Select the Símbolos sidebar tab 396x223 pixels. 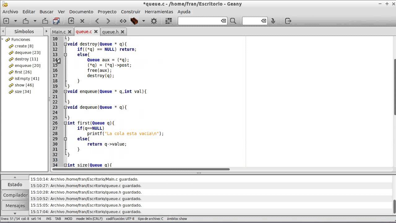[x=24, y=31]
